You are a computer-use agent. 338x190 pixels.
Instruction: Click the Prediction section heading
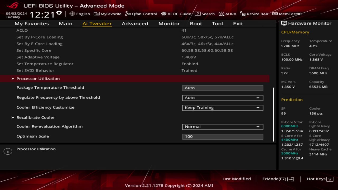pos(292,100)
